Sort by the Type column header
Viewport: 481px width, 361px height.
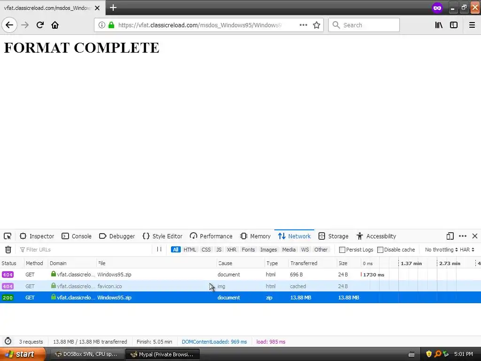click(x=276, y=263)
